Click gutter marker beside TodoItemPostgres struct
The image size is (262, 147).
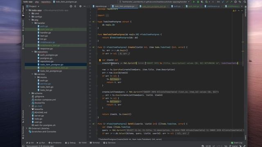(x=93, y=22)
